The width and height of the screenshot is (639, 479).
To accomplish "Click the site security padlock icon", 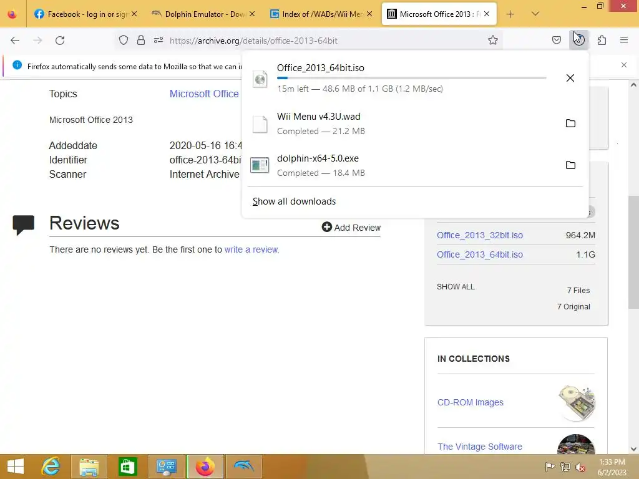I will (x=141, y=40).
